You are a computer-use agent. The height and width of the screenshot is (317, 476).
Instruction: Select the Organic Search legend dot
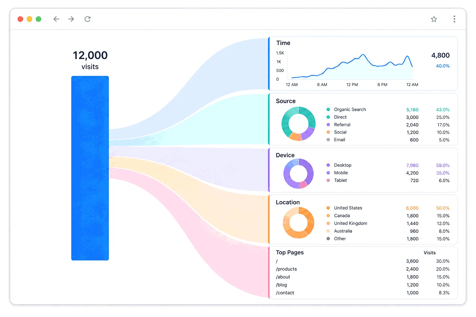click(328, 110)
